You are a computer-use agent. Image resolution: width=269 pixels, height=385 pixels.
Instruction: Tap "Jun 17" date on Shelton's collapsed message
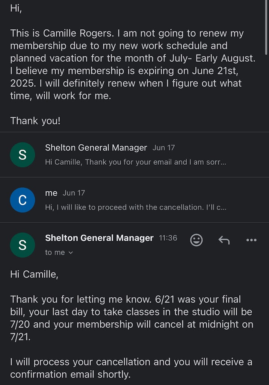coord(163,148)
